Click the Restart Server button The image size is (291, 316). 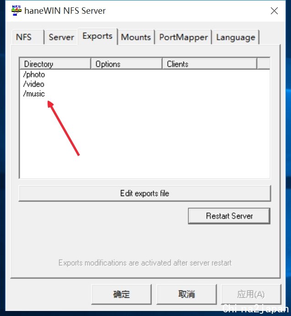click(229, 216)
